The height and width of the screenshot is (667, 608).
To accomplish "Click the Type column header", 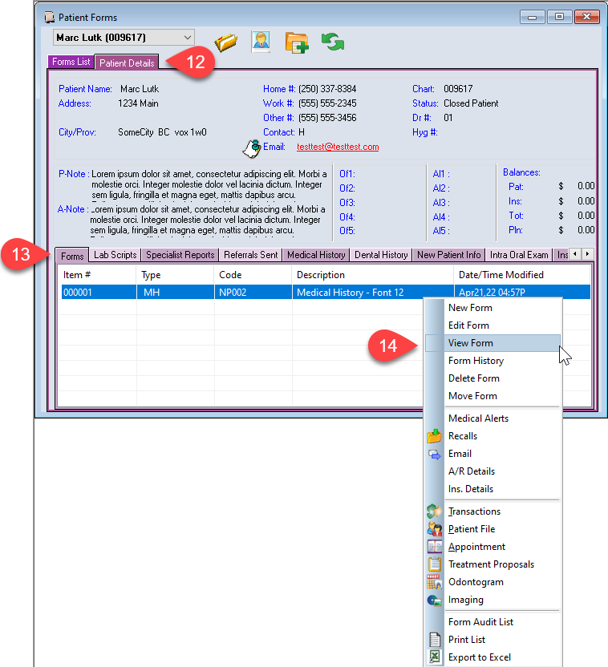I will click(x=176, y=275).
